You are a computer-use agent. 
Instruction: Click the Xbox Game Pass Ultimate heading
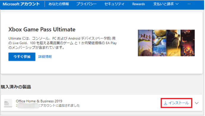[42, 29]
